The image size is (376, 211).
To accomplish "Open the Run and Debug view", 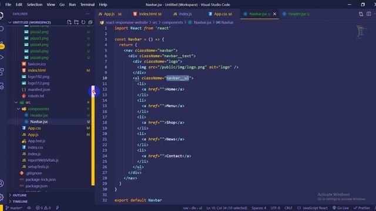I will tap(2, 57).
